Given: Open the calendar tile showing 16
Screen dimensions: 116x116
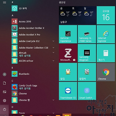Looking at the screenshot, I should 106,15.
